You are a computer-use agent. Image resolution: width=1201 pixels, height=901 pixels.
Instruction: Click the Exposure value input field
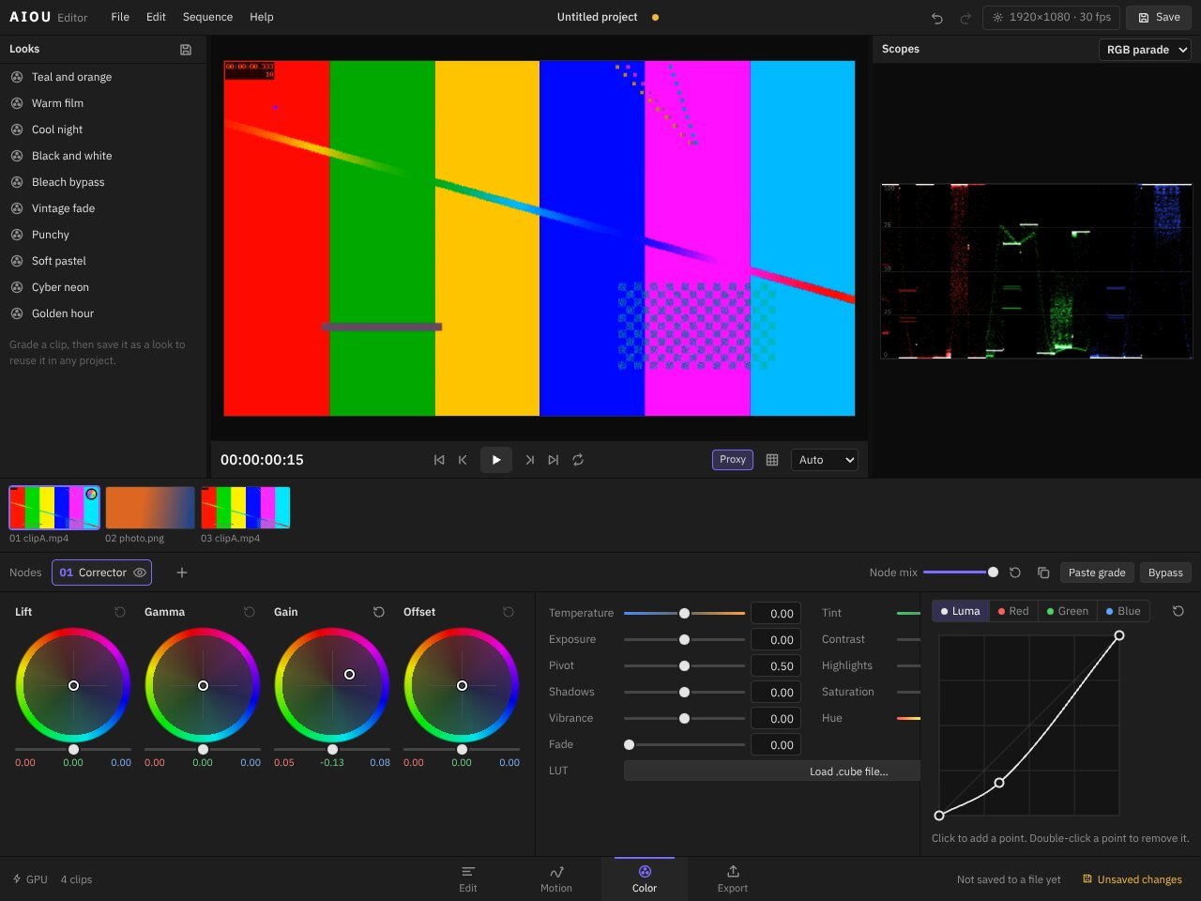tap(776, 640)
